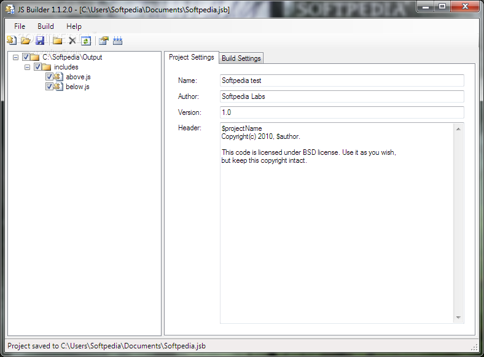This screenshot has height=357, width=484.
Task: Click the green refresh arrows toolbar icon
Action: pos(86,41)
